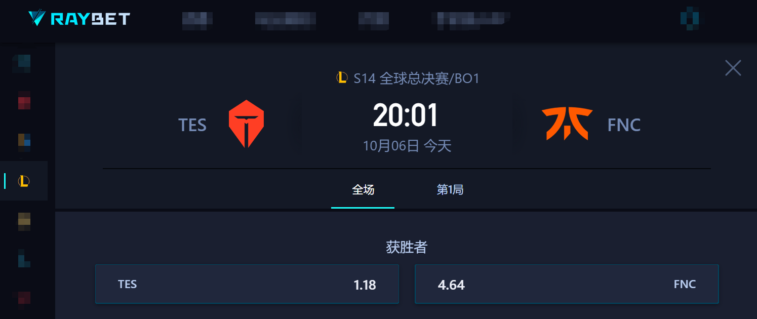Viewport: 757px width, 319px height.
Task: Open the blurred nav item nearest RAYBET logo
Action: (197, 19)
